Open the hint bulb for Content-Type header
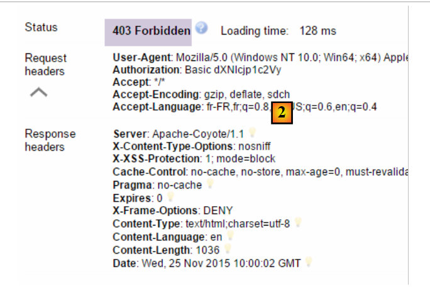The width and height of the screenshot is (430, 289). point(298,222)
